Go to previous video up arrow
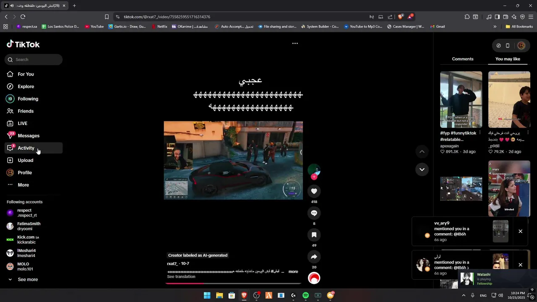This screenshot has height=302, width=537. [x=422, y=151]
